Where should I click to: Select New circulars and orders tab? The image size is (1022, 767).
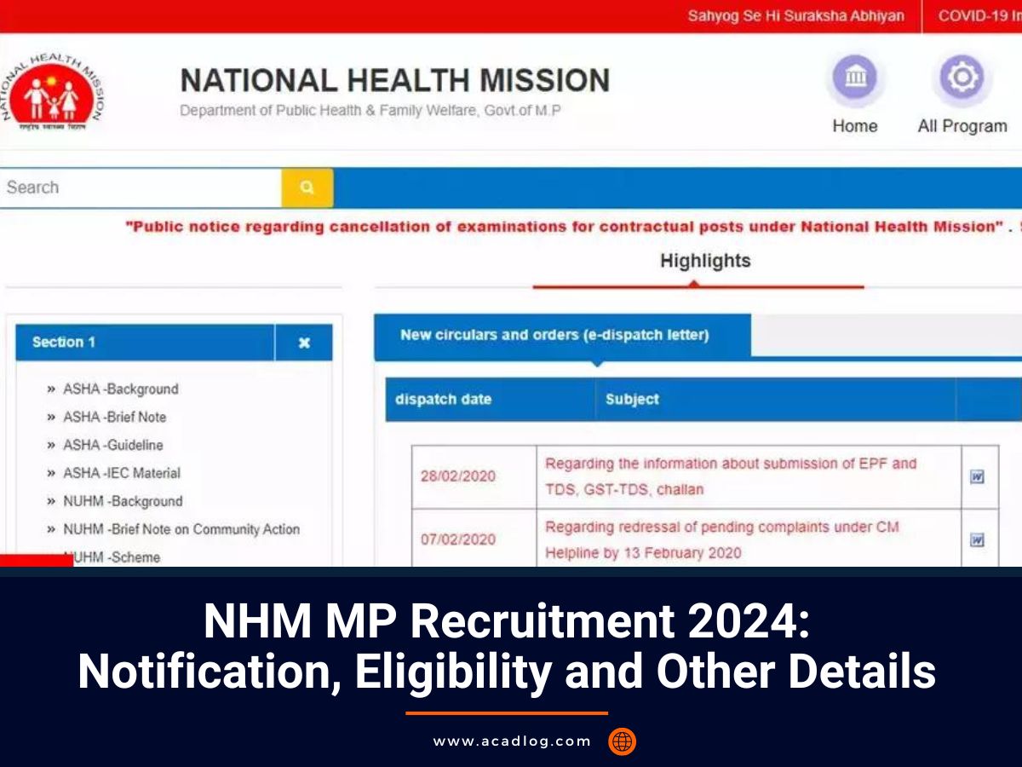562,336
